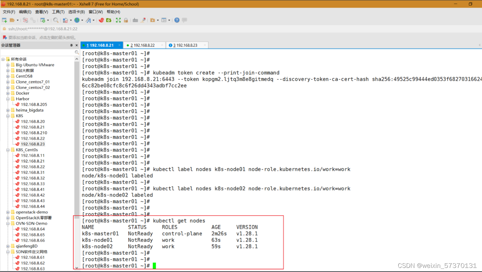482x272 pixels.
Task: Collapse the 所有会话 root tree node
Action: tap(3, 59)
